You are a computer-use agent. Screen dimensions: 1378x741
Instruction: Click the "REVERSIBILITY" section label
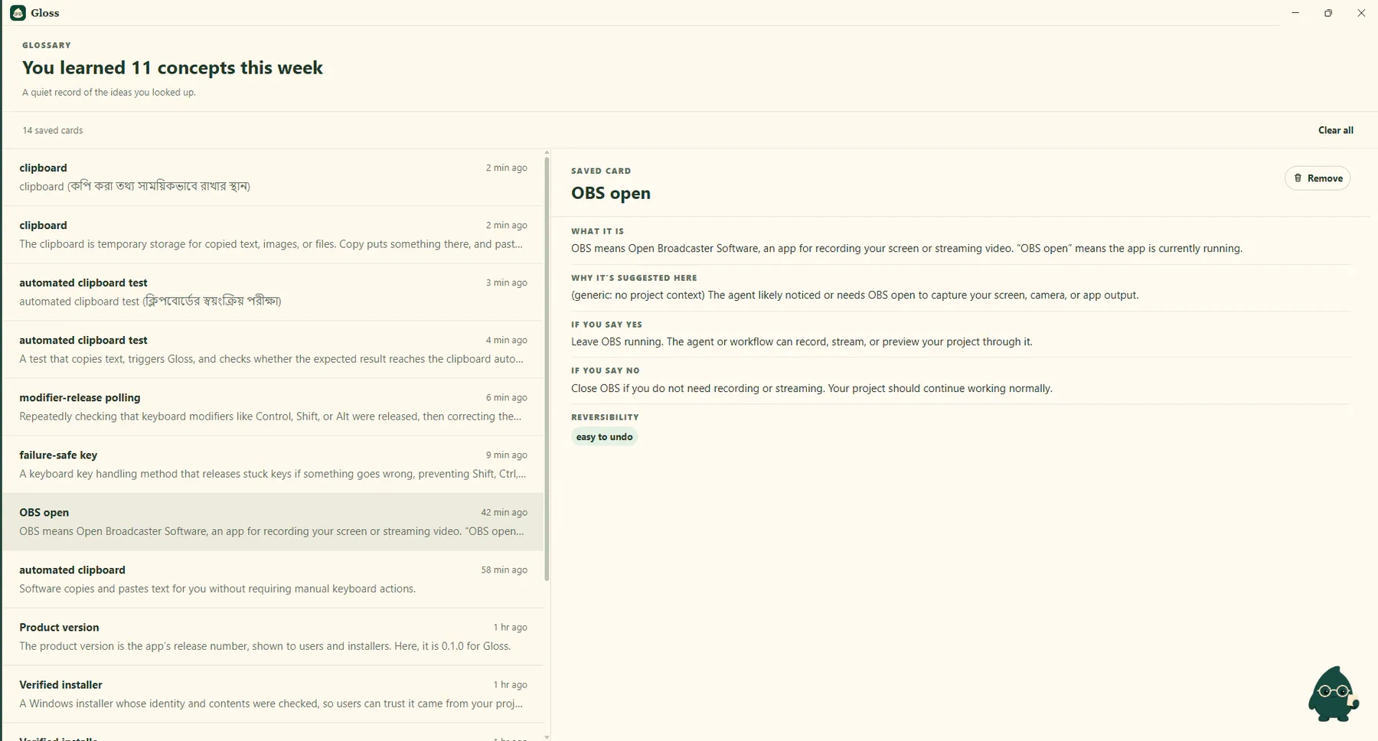pyautogui.click(x=605, y=417)
